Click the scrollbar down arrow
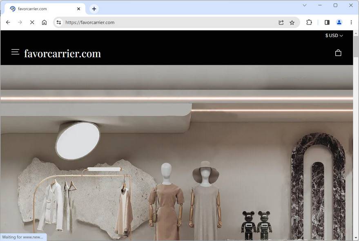359x241 pixels. [x=356, y=238]
